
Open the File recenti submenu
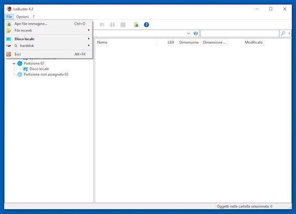pyautogui.click(x=49, y=31)
